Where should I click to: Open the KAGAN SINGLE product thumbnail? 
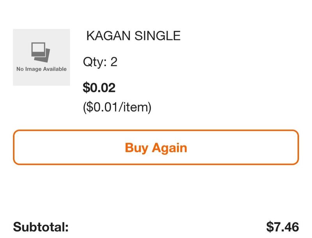41,57
